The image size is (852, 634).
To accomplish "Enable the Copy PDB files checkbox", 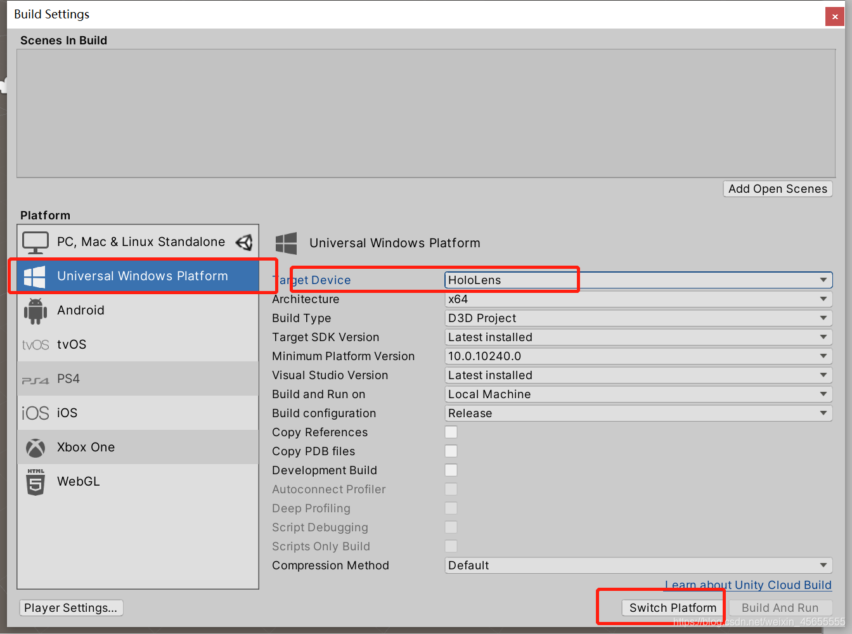I will pyautogui.click(x=451, y=451).
